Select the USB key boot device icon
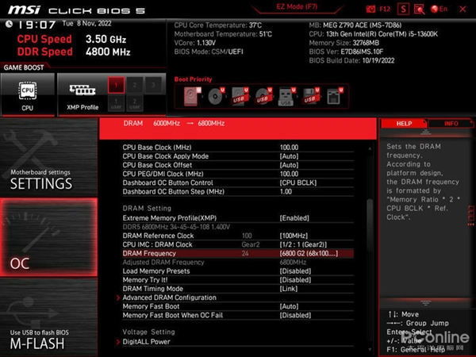Screen dimensions: 476x357 tap(286, 96)
